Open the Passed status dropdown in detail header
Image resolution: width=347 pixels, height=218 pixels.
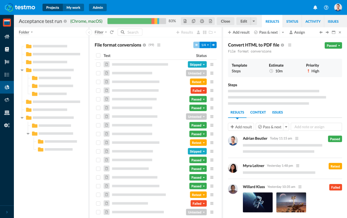coord(333,46)
